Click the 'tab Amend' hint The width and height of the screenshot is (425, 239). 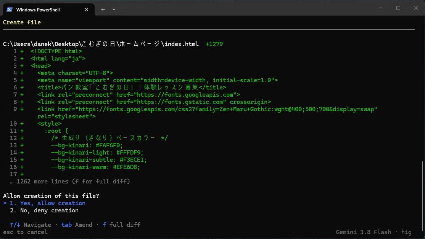(x=77, y=225)
